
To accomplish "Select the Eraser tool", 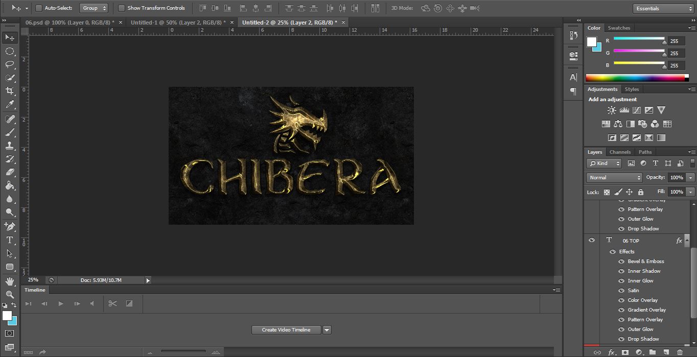I will coord(10,172).
